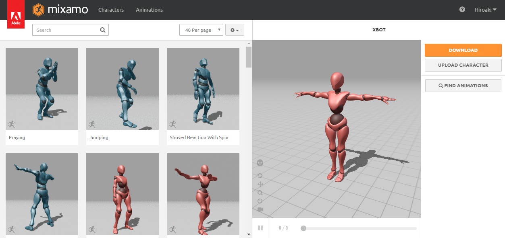Viewport: 505px width, 238px height.
Task: Click the zoom magnifier icon in viewport
Action: pos(260,193)
